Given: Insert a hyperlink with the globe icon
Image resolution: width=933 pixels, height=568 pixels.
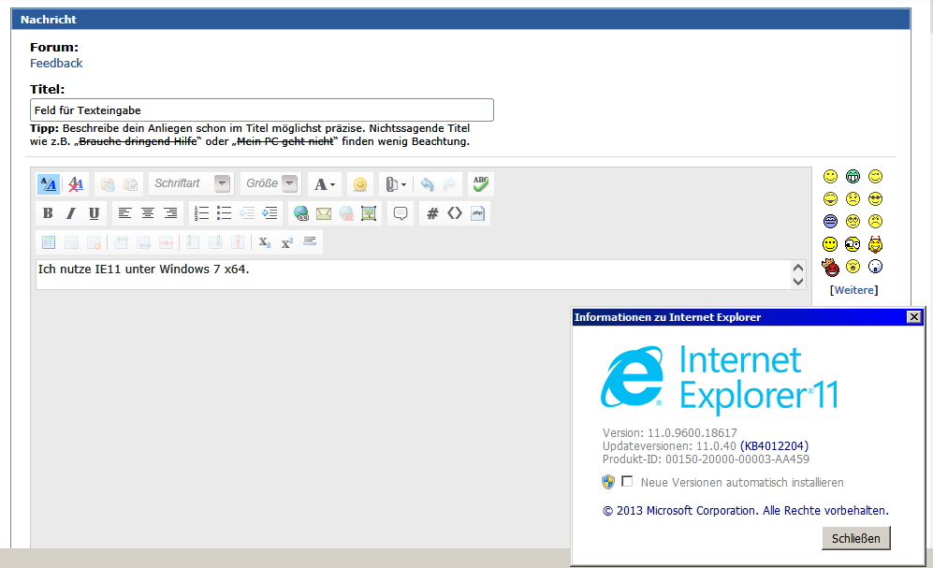Looking at the screenshot, I should (x=301, y=213).
